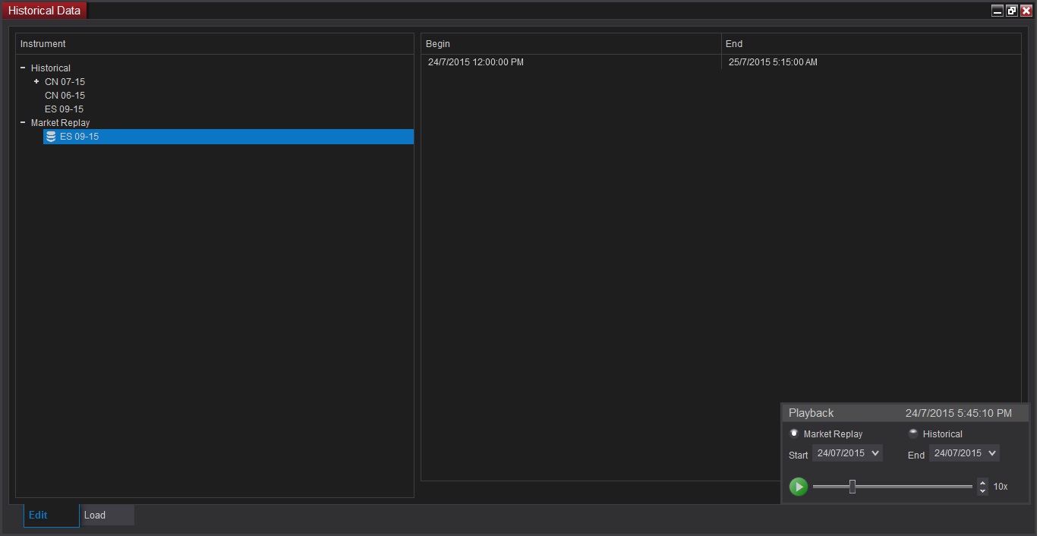Click the Playback panel title bar
This screenshot has height=536, width=1040.
coord(905,413)
